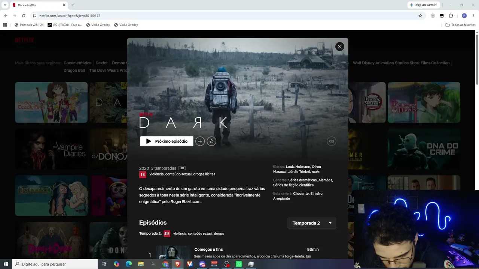Close the 'Dark – Netflix' tab
The width and height of the screenshot is (479, 269).
[x=64, y=5]
